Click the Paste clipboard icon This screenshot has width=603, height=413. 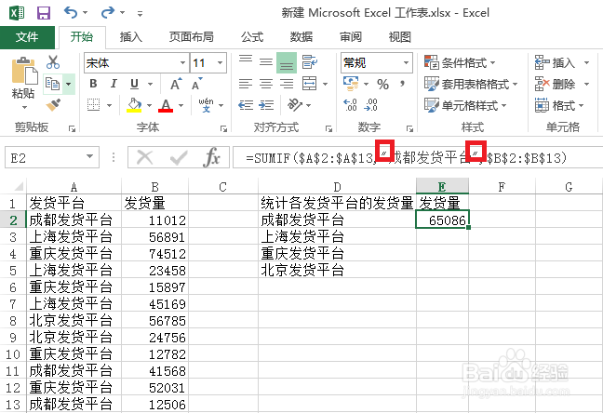(x=24, y=71)
